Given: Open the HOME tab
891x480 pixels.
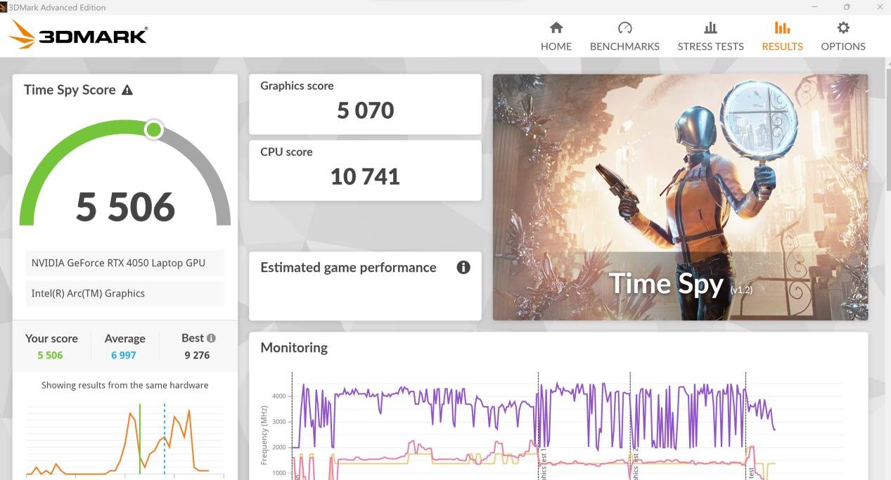Looking at the screenshot, I should pyautogui.click(x=556, y=37).
